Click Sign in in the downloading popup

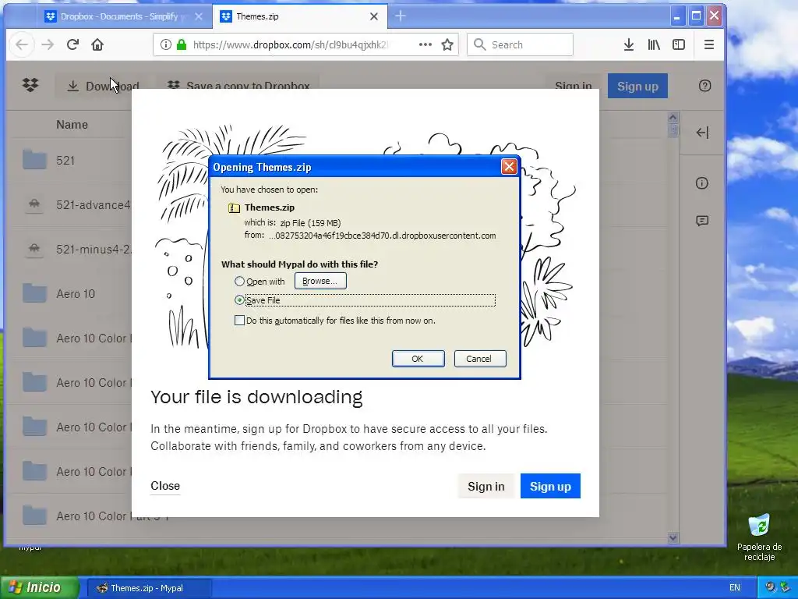(486, 486)
